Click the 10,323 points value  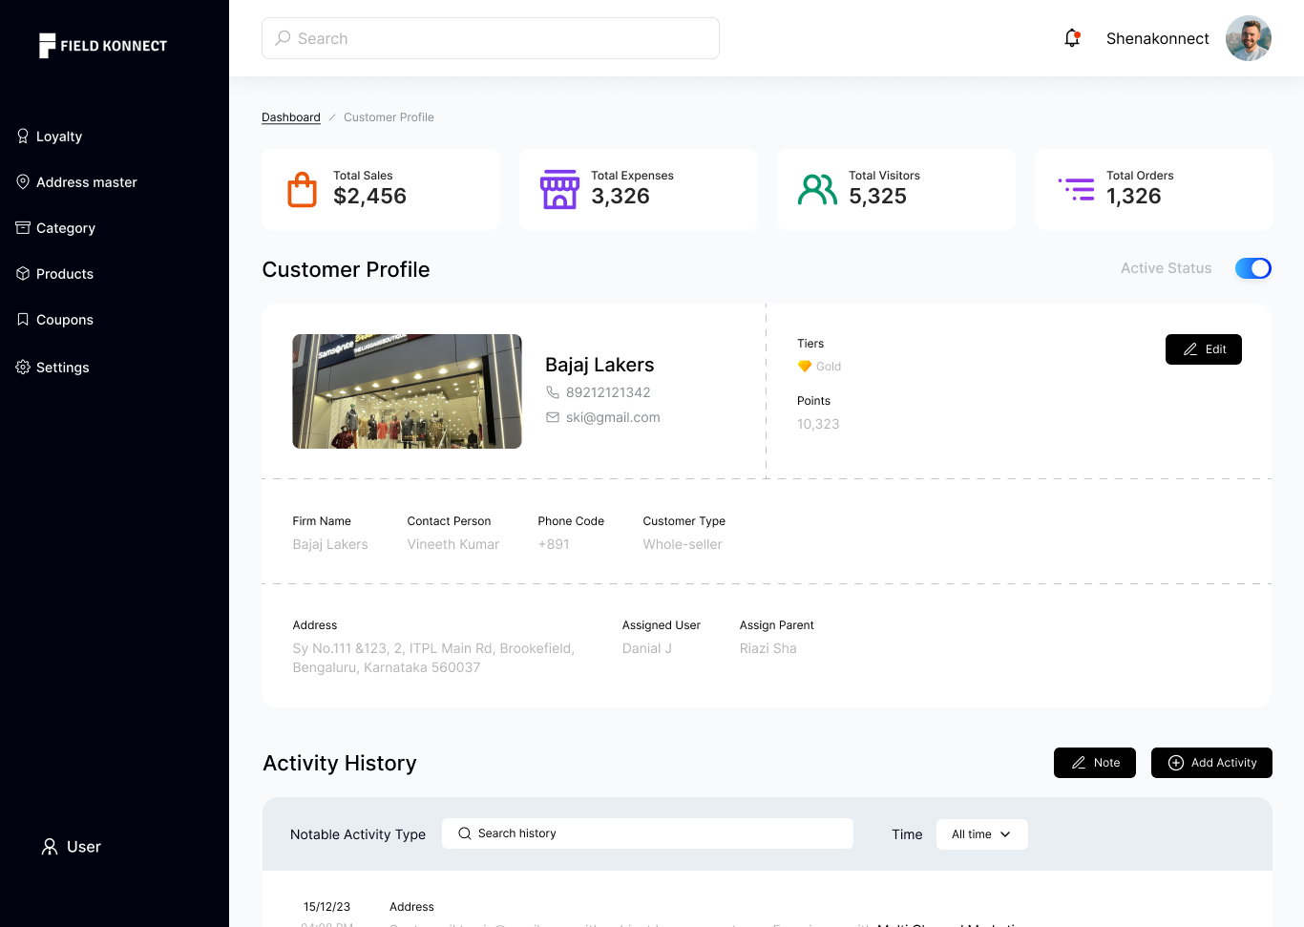818,424
